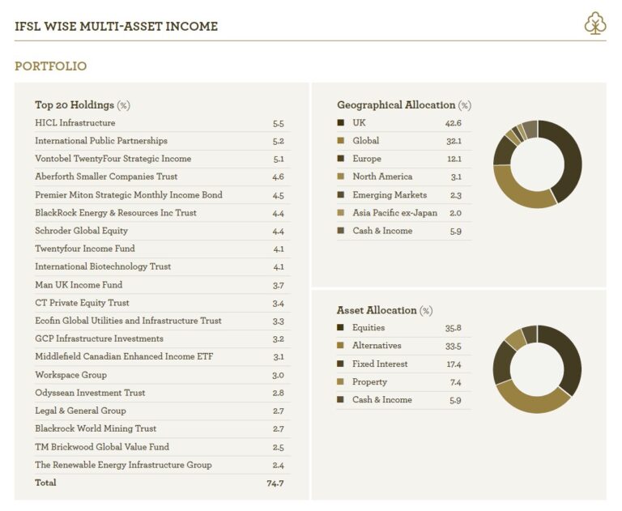Click the Fixed Interest legend swatch
This screenshot has width=622, height=511.
coord(341,364)
